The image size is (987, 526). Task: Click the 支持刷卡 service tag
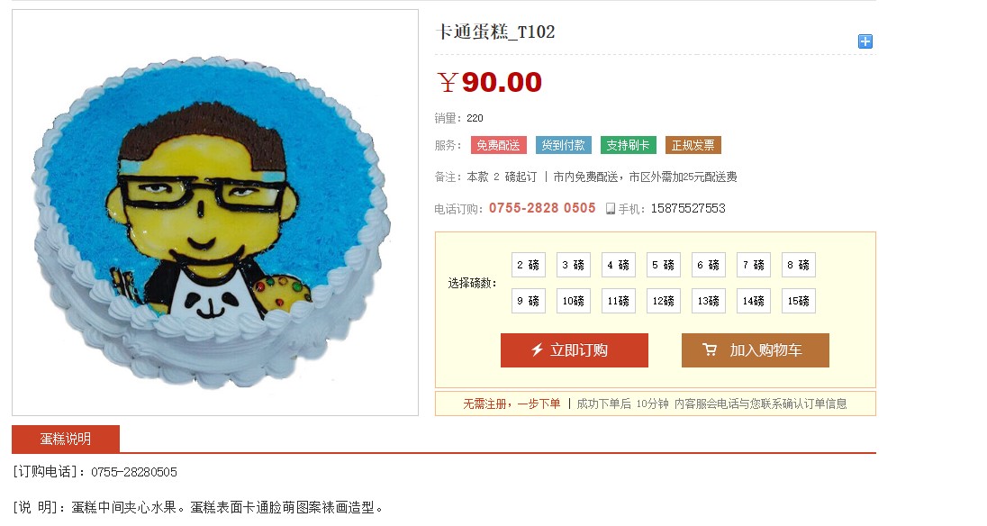629,145
